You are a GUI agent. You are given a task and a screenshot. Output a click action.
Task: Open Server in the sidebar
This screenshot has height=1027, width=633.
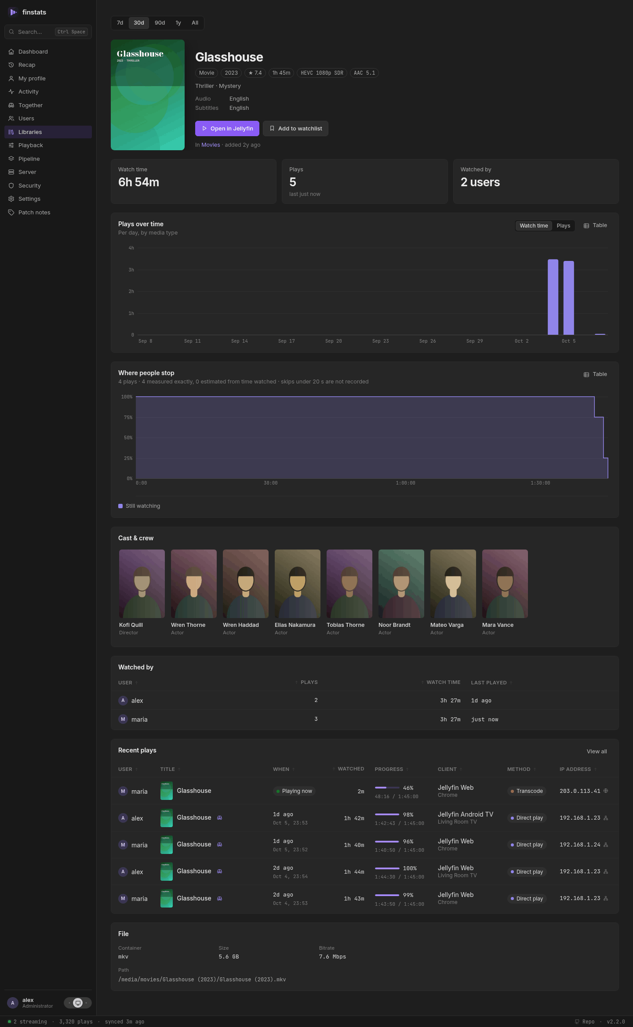48,172
